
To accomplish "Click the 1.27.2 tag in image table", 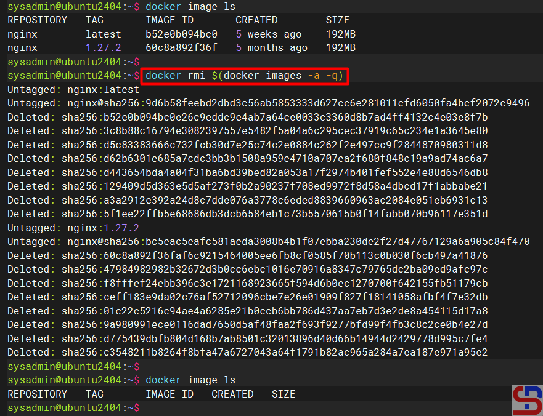I will click(x=104, y=47).
